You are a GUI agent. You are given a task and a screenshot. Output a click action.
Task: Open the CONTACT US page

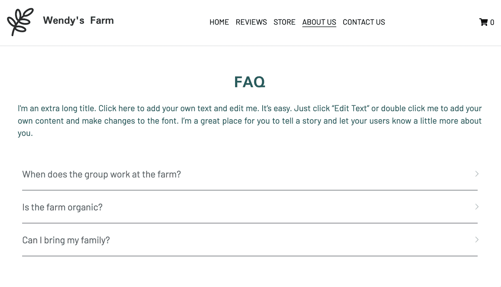[x=364, y=22]
